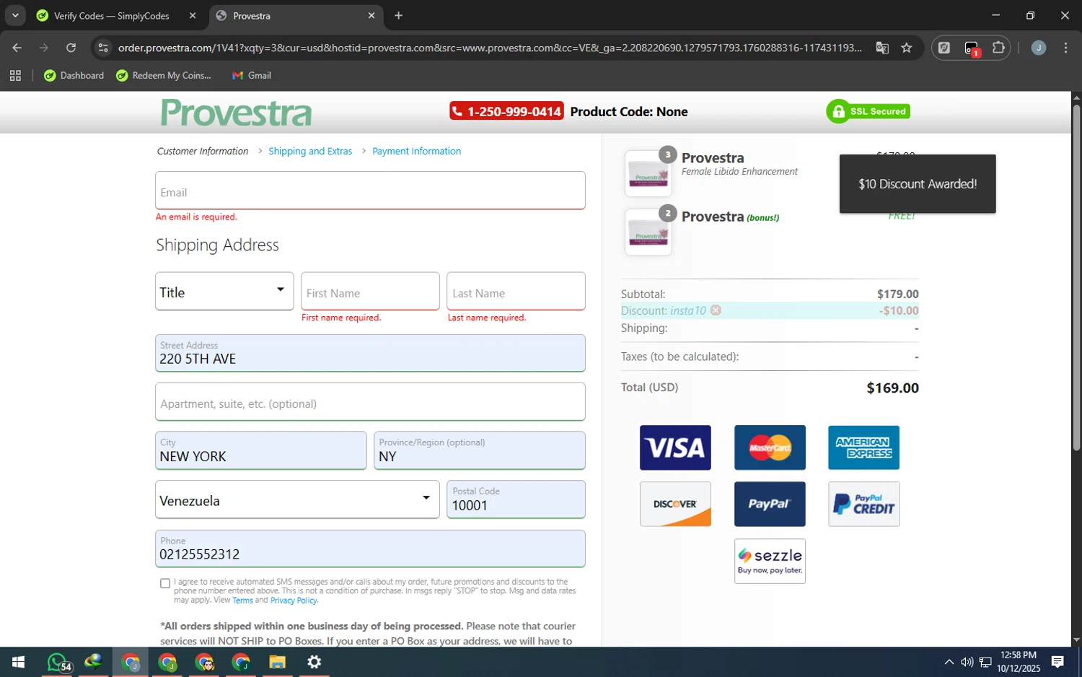Viewport: 1082px width, 677px height.
Task: Click the Provestra site logo
Action: [x=236, y=113]
